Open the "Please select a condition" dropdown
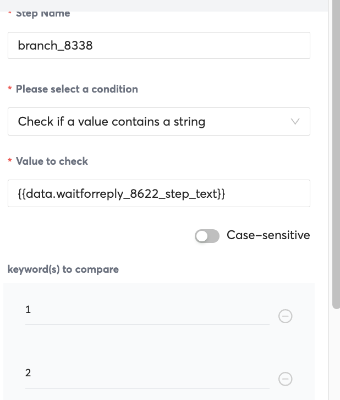 pyautogui.click(x=158, y=122)
